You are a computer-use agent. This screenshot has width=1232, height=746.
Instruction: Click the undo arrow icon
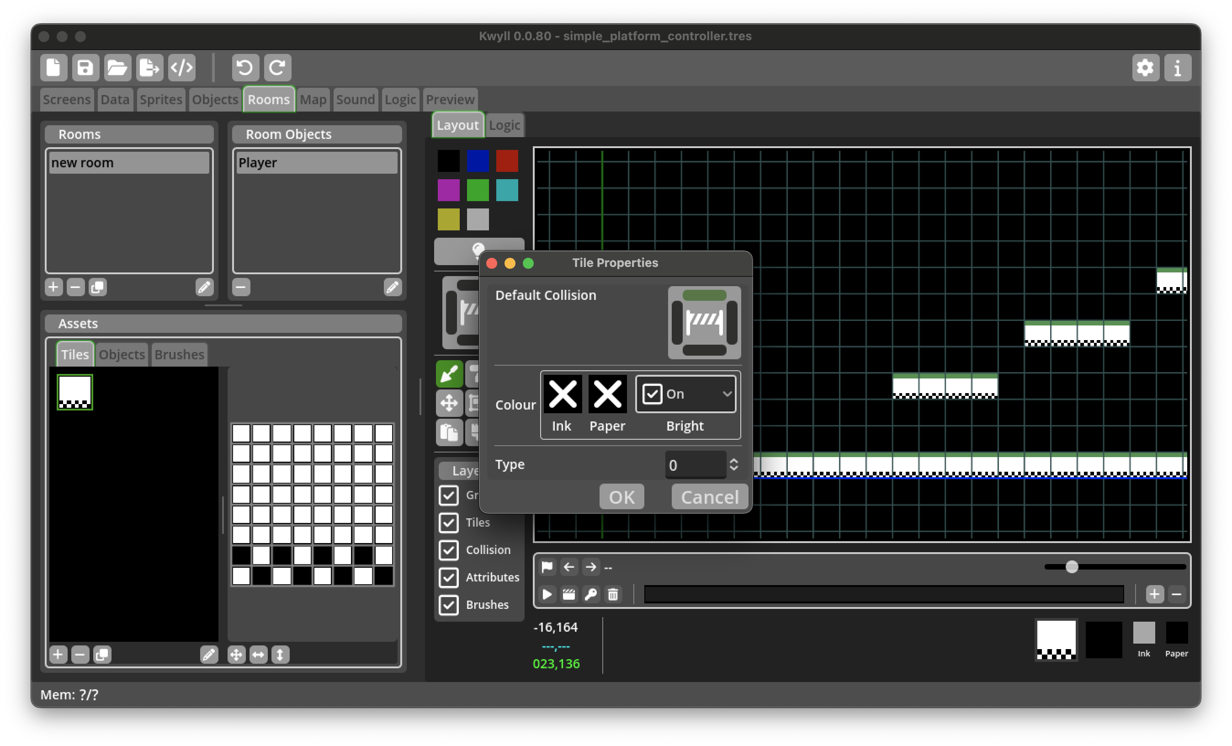(245, 67)
